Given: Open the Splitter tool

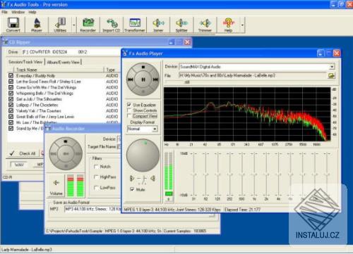Looking at the screenshot, I should pos(181,25).
